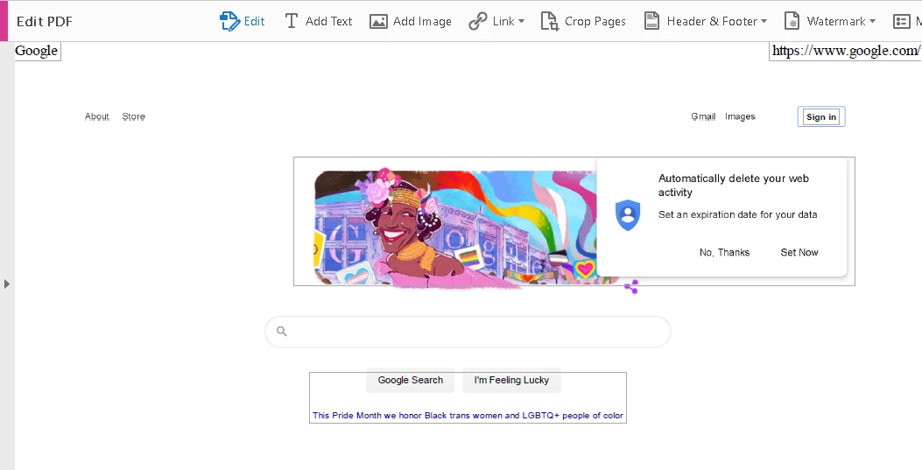Select the https://www.google.com/ footer text box
The height and width of the screenshot is (470, 922).
click(845, 51)
